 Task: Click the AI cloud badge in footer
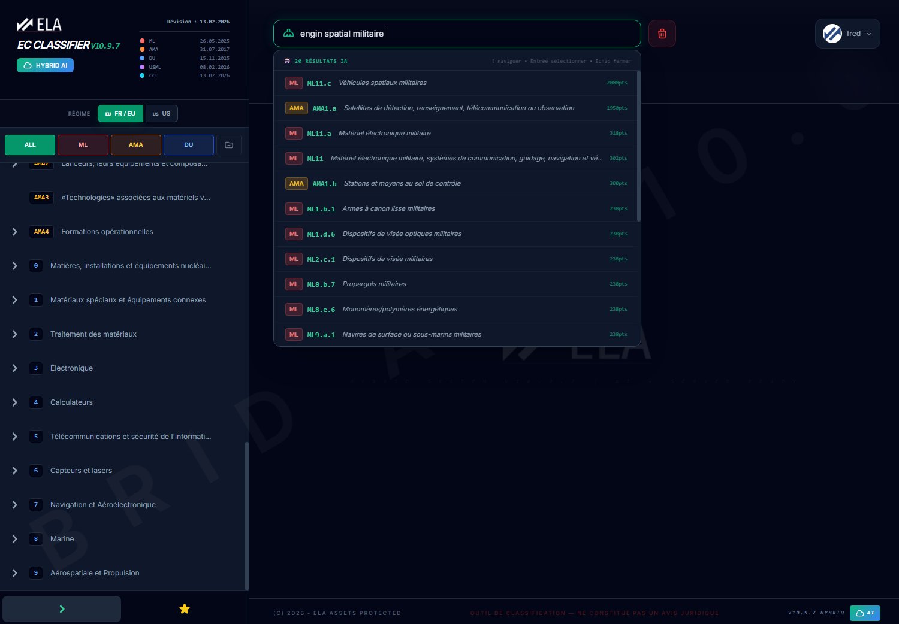point(865,613)
